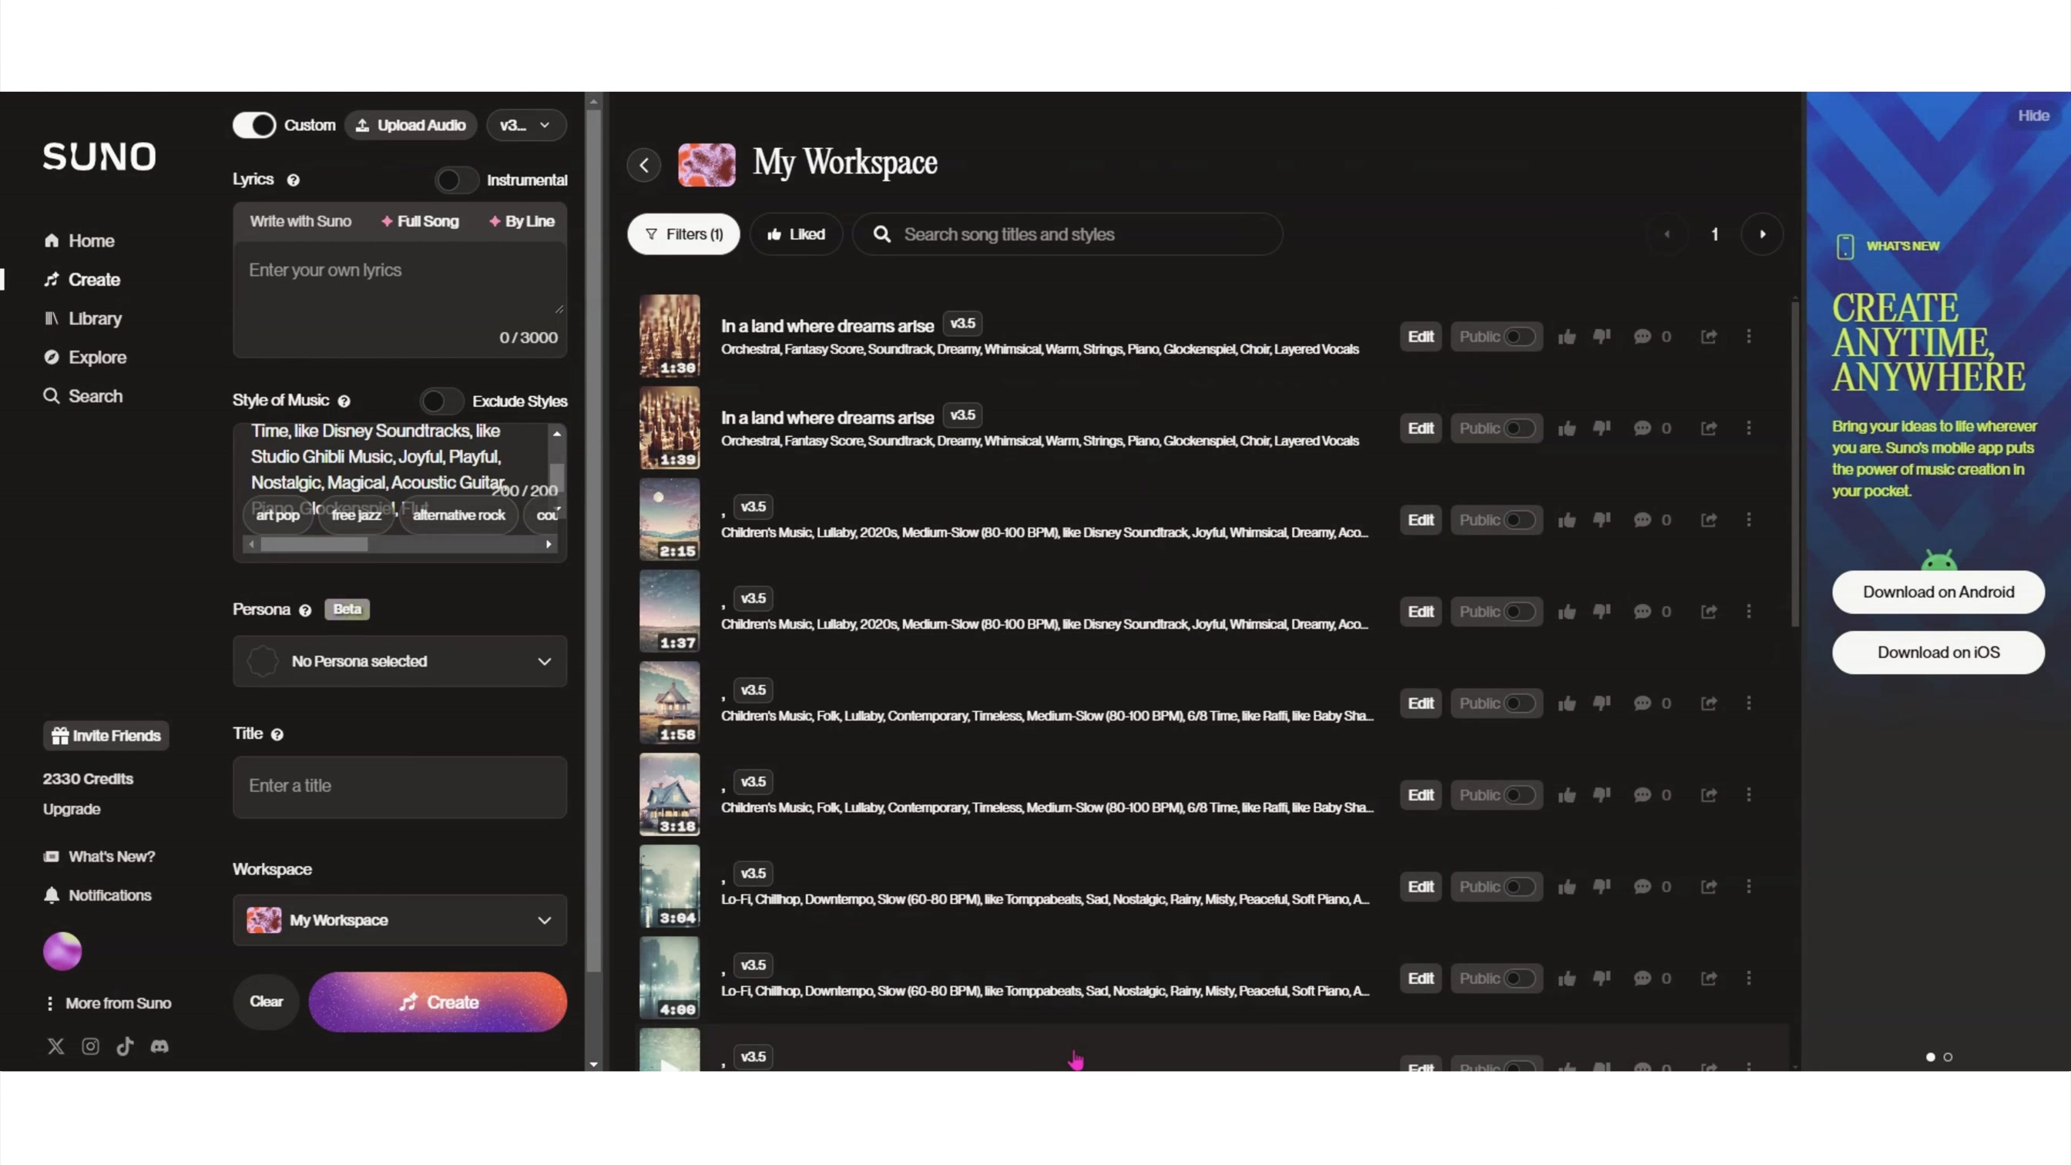Open the TikTok social icon
Viewport: 2071px width, 1165px height.
[125, 1046]
